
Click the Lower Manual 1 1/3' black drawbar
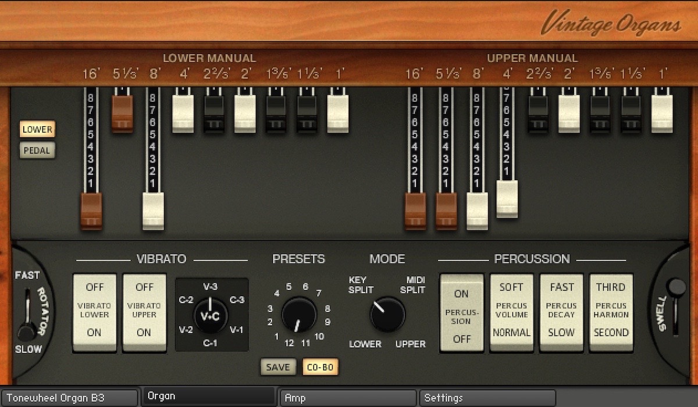[x=308, y=114]
